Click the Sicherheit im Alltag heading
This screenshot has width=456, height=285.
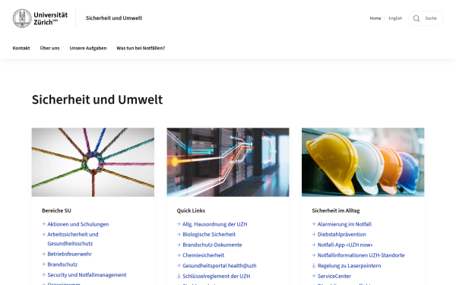336,211
